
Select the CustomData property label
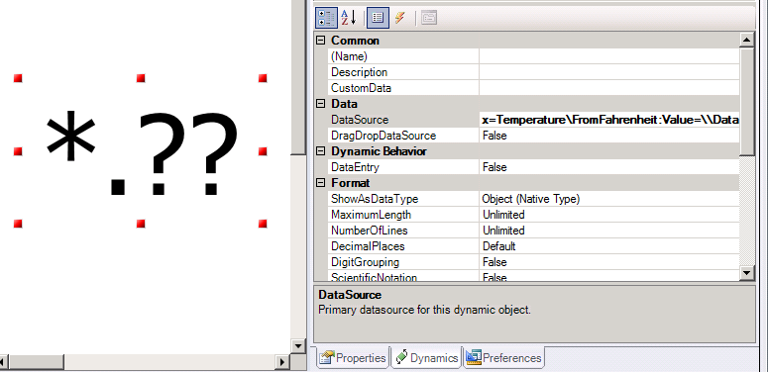[361, 88]
